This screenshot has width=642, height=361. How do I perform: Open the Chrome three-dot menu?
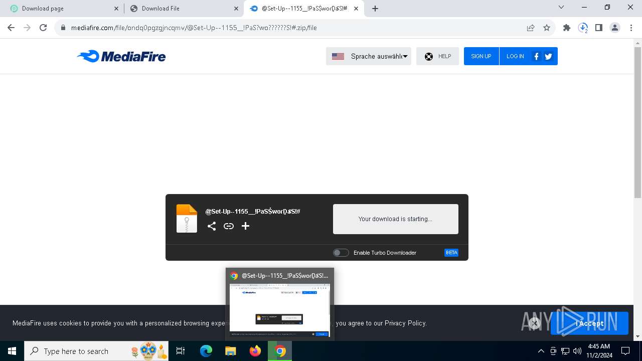pos(631,28)
